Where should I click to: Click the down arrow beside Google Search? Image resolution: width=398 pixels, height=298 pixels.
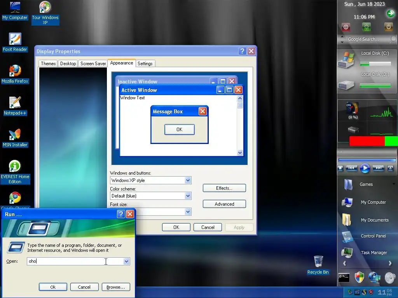(x=342, y=42)
